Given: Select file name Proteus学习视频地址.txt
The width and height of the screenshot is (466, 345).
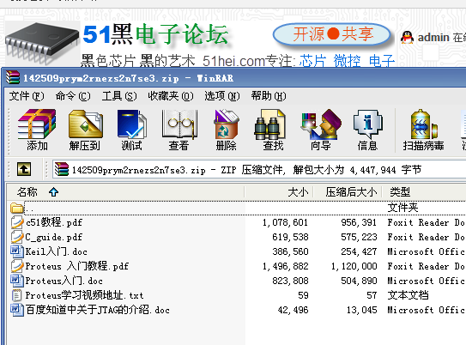Looking at the screenshot, I should [x=84, y=295].
